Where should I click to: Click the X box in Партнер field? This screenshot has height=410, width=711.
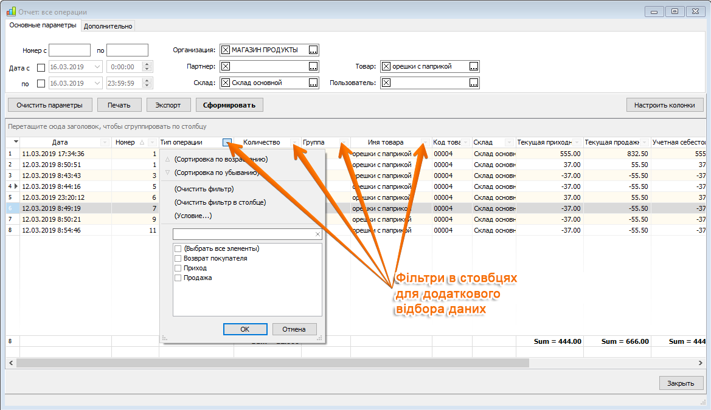226,67
